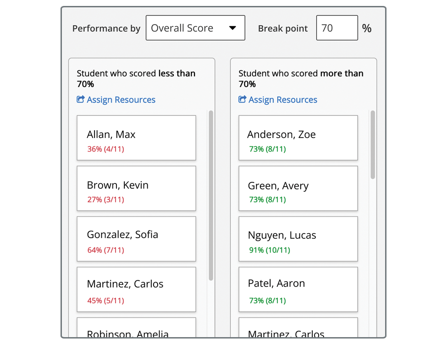Select Martinez, Carlos in the low scorers list
This screenshot has width=447, height=344.
136,289
